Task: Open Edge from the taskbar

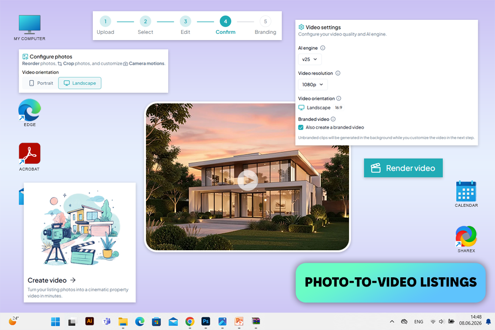Action: [140, 321]
